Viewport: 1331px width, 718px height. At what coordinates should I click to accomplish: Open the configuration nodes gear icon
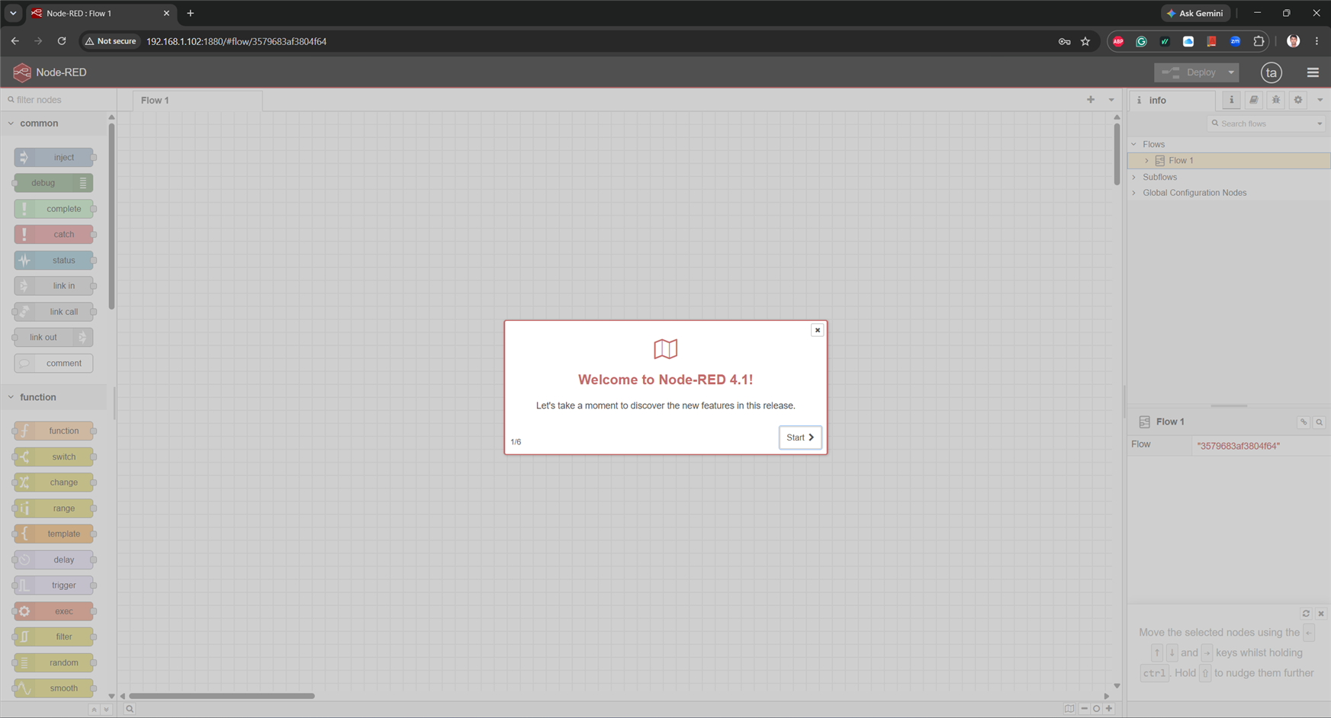[1298, 100]
